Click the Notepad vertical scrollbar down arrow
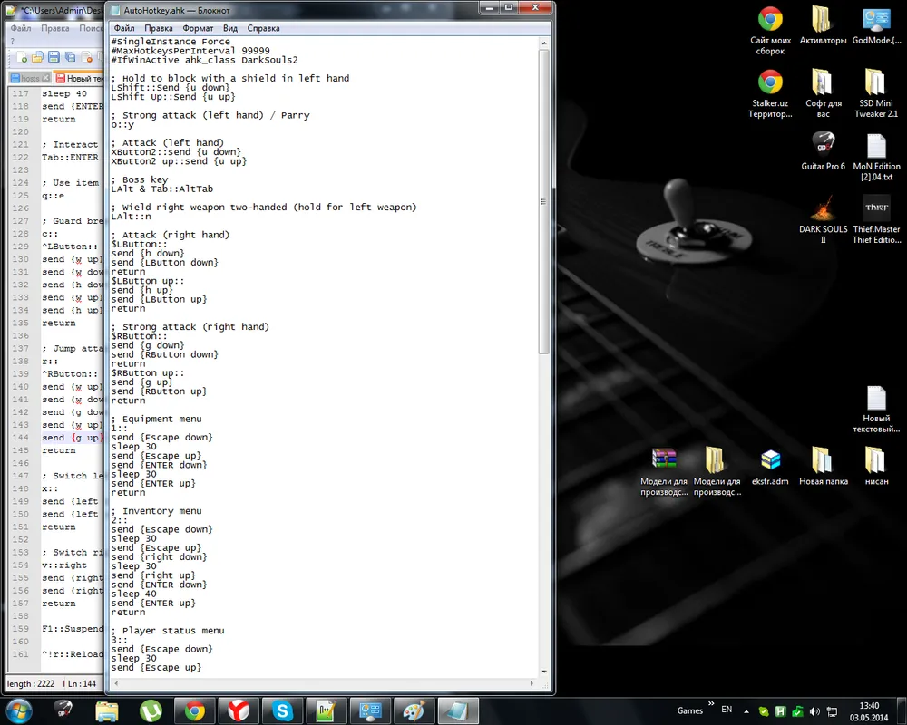This screenshot has height=725, width=907. point(544,672)
